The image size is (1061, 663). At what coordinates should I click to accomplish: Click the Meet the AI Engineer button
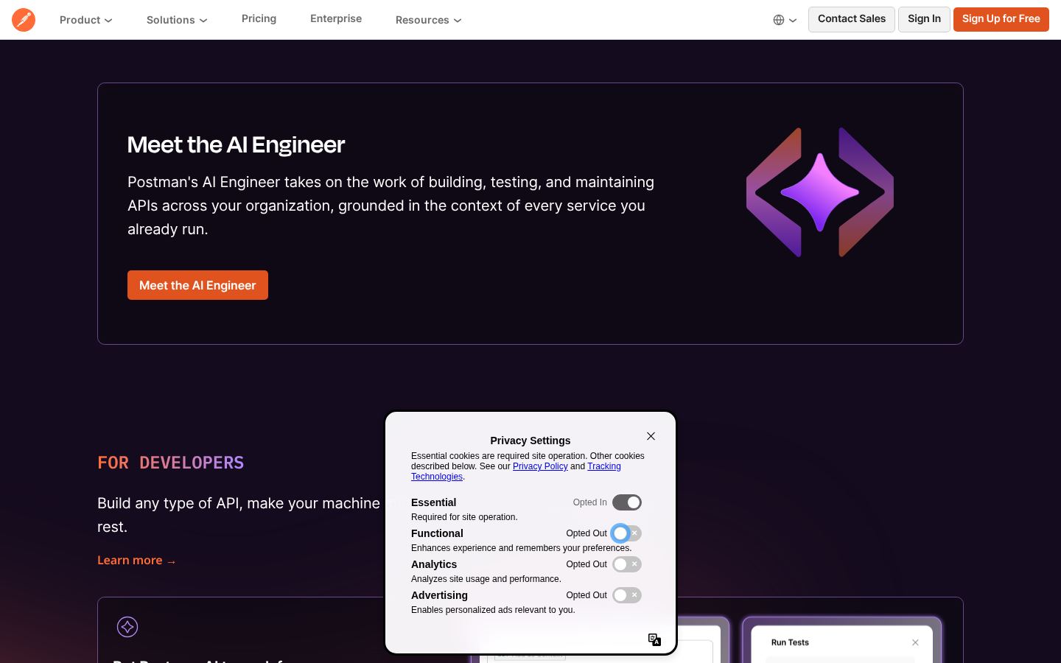tap(197, 285)
